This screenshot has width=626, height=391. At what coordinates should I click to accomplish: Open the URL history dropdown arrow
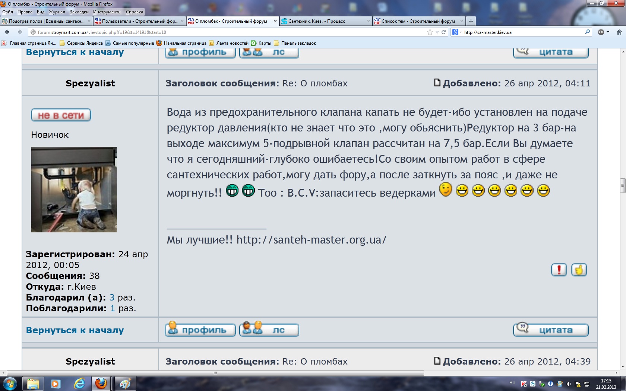point(437,32)
